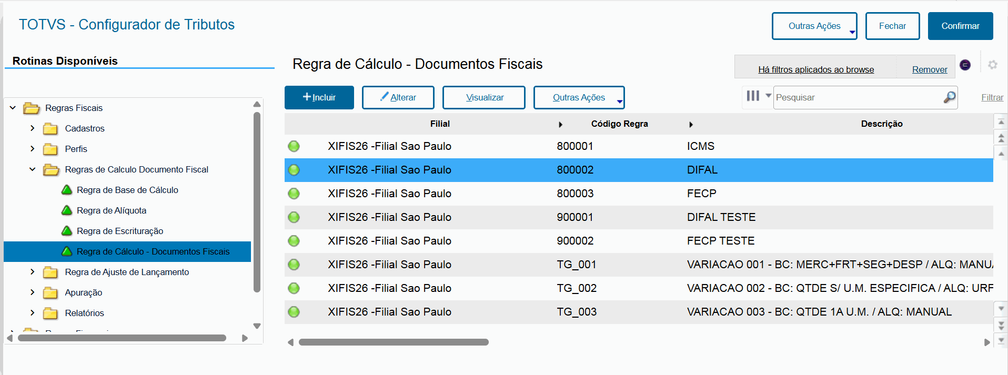Focus the Pesquisar search field
This screenshot has width=1008, height=375.
858,97
